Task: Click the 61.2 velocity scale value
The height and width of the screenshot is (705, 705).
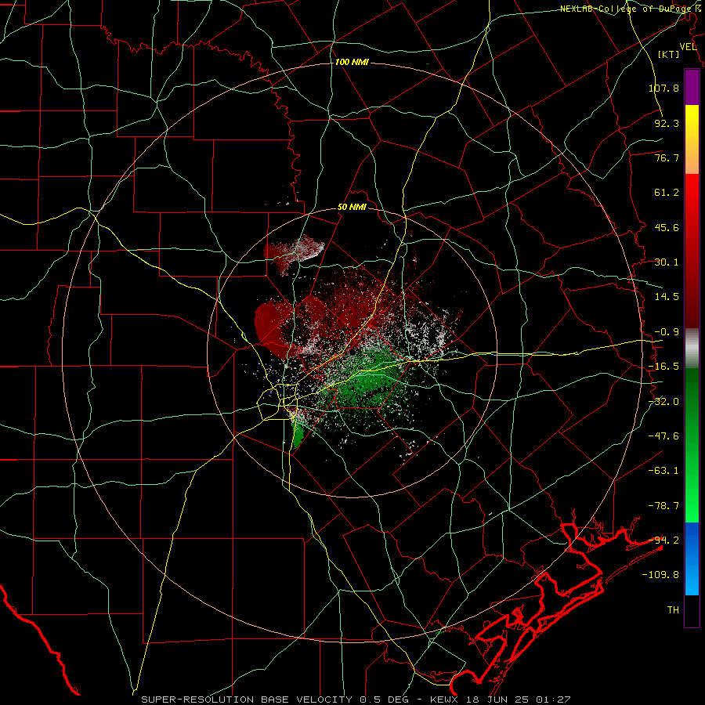Action: 667,193
